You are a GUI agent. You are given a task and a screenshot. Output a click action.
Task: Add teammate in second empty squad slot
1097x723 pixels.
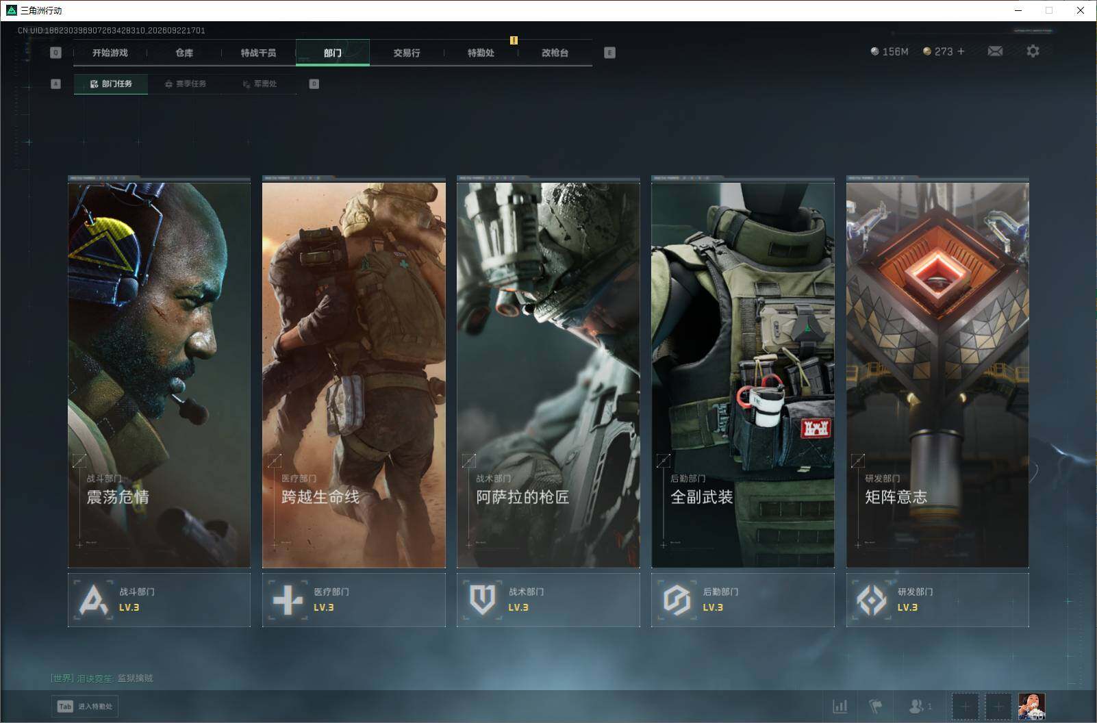point(998,706)
